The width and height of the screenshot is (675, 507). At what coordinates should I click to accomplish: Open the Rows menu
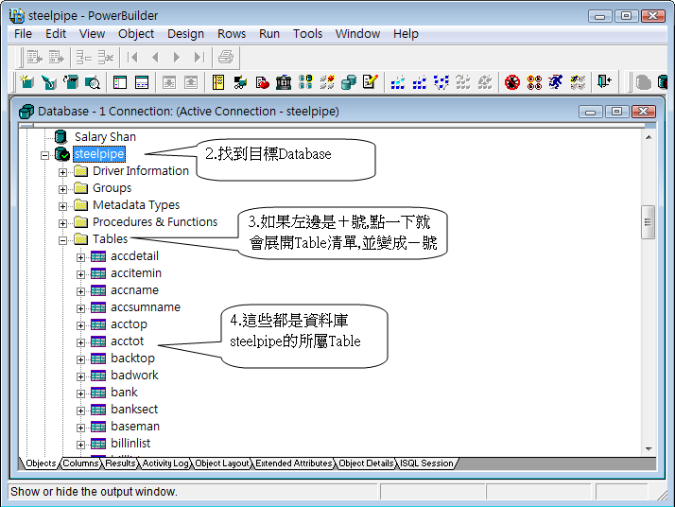pyautogui.click(x=232, y=34)
